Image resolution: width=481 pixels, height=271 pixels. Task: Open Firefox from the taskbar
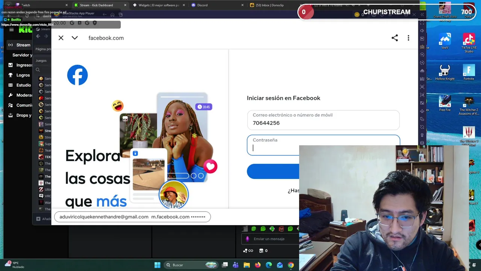pos(258,265)
